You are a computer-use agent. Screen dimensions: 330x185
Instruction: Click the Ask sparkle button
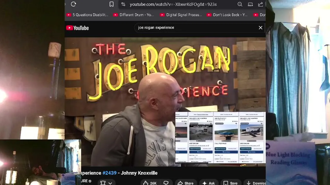pos(208,183)
